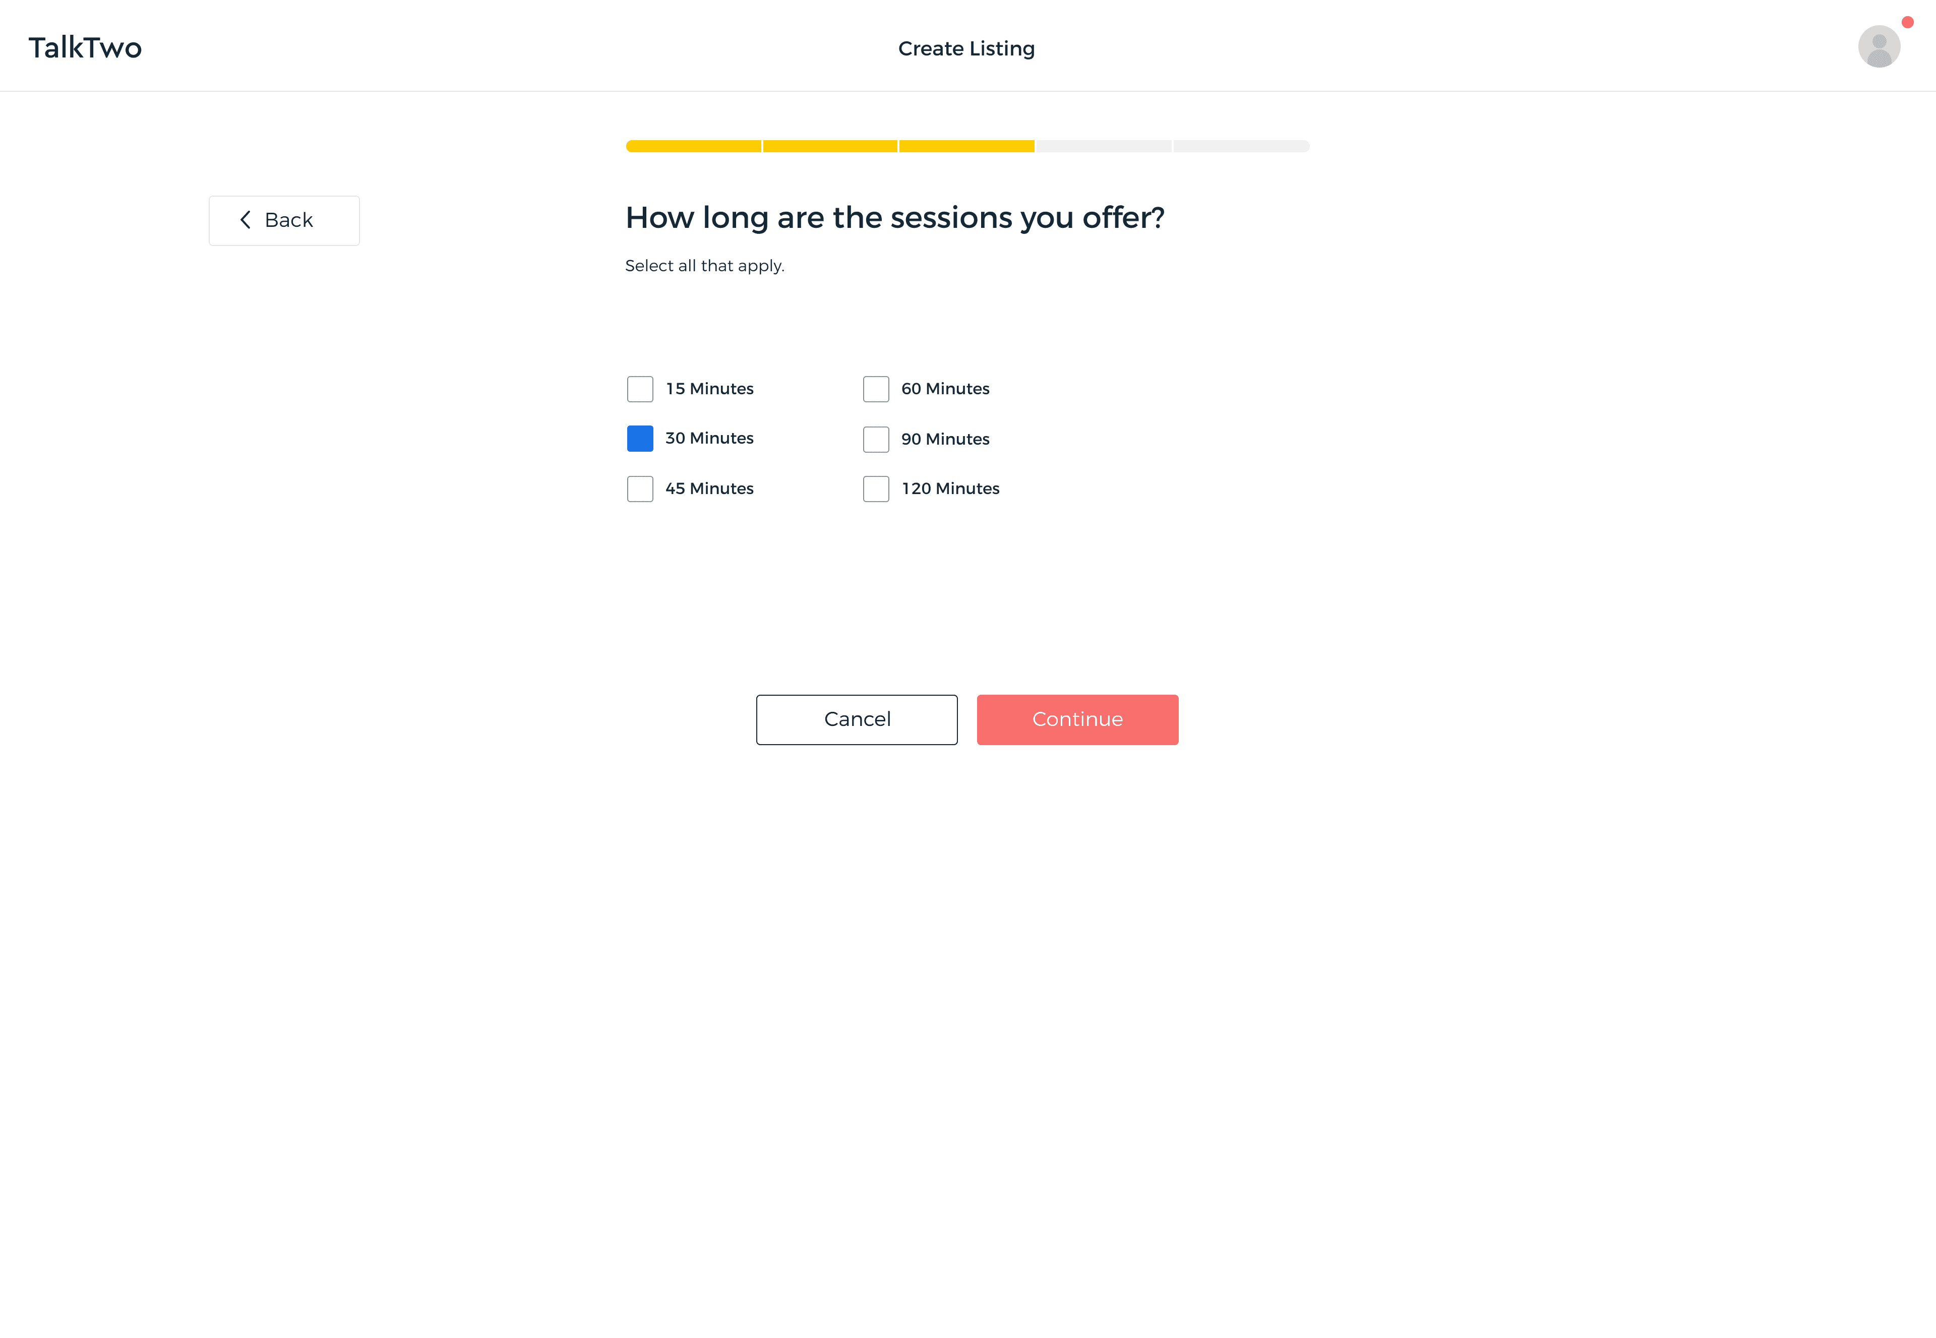Screen dimensions: 1936x1338
Task: Click the first progress bar segment
Action: point(693,146)
